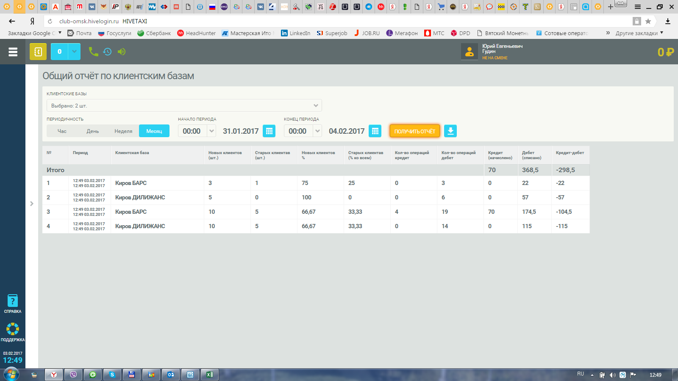Open call history clock icon

tap(108, 52)
